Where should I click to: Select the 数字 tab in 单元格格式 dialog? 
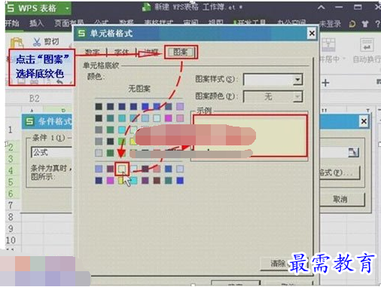pyautogui.click(x=92, y=52)
